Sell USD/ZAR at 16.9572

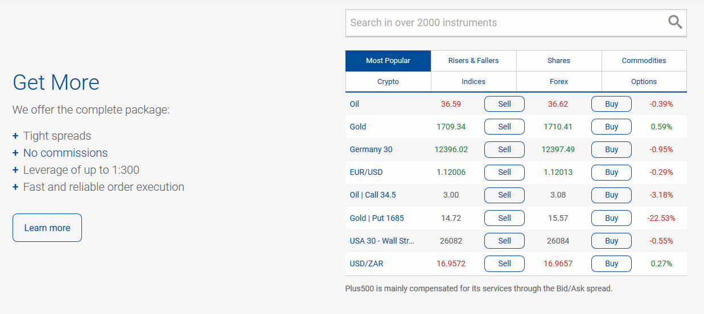point(504,263)
